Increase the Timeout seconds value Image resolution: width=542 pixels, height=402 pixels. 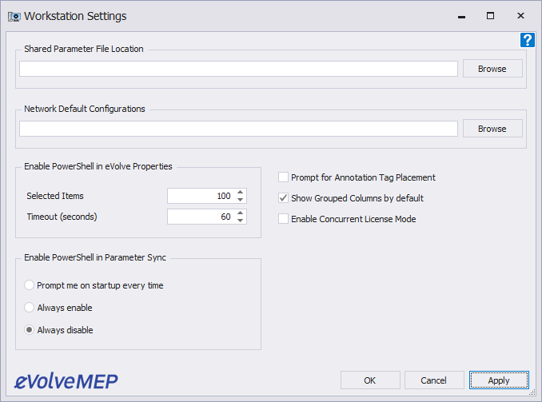tap(241, 213)
